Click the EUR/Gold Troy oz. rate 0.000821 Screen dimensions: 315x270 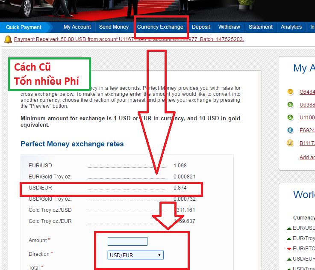pyautogui.click(x=184, y=177)
